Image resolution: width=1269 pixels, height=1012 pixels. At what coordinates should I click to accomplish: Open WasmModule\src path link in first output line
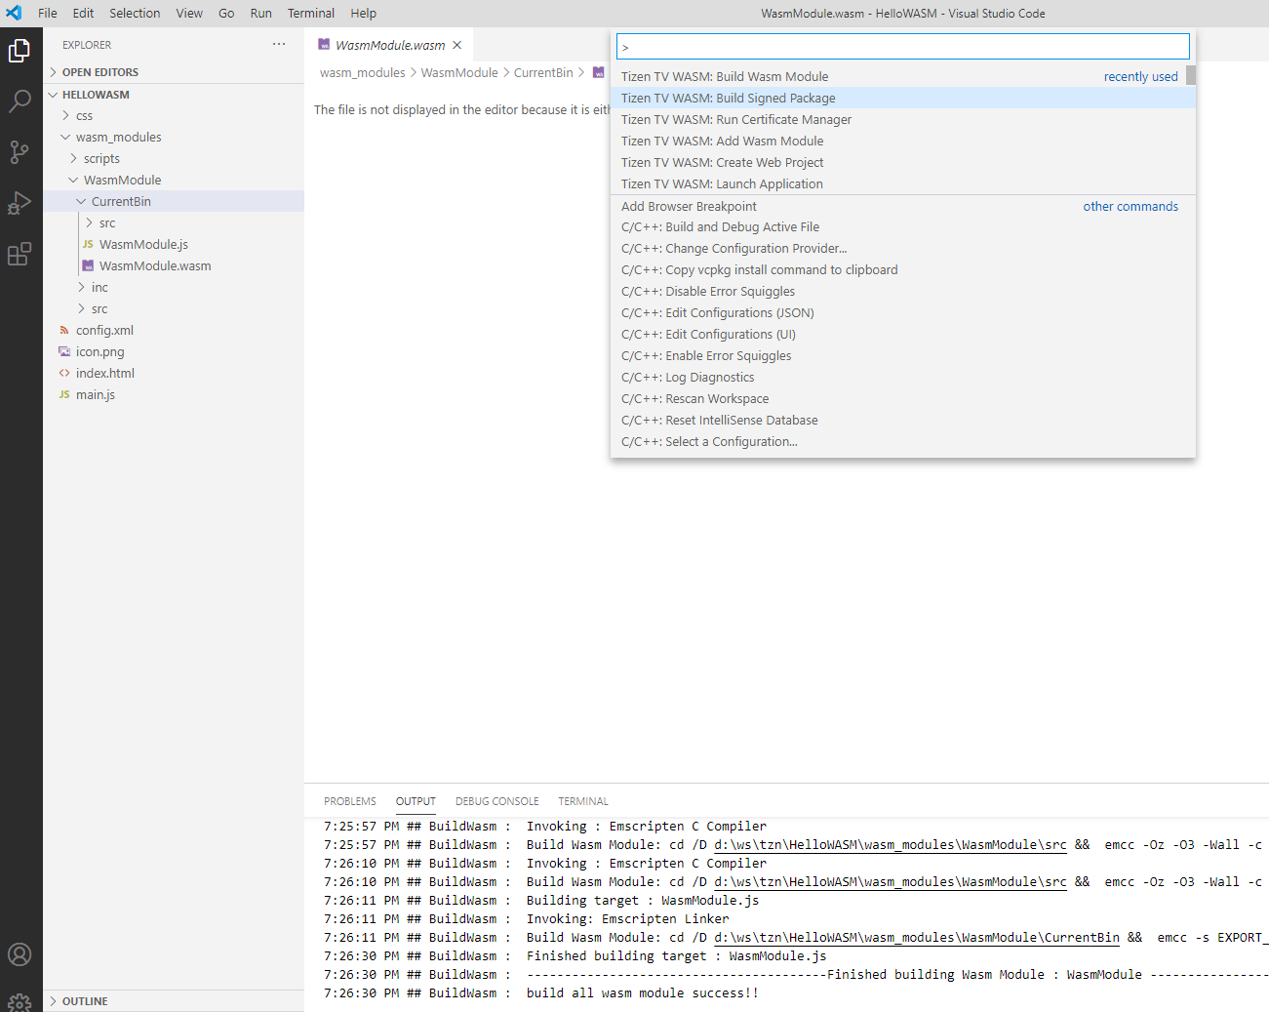pos(891,845)
